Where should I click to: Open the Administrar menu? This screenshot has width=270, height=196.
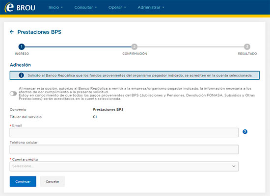point(151,7)
